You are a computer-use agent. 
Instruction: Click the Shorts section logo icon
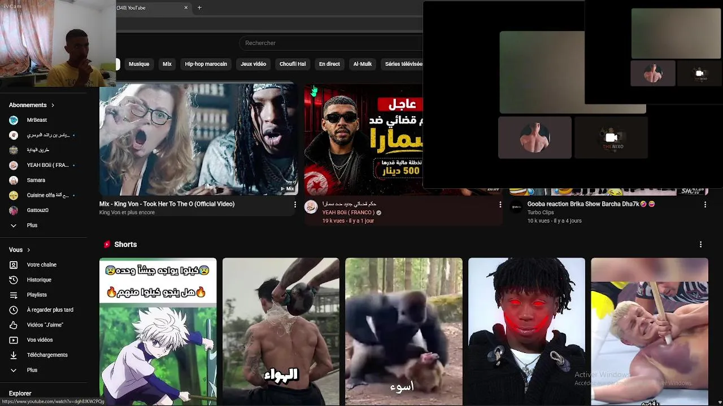click(x=107, y=245)
